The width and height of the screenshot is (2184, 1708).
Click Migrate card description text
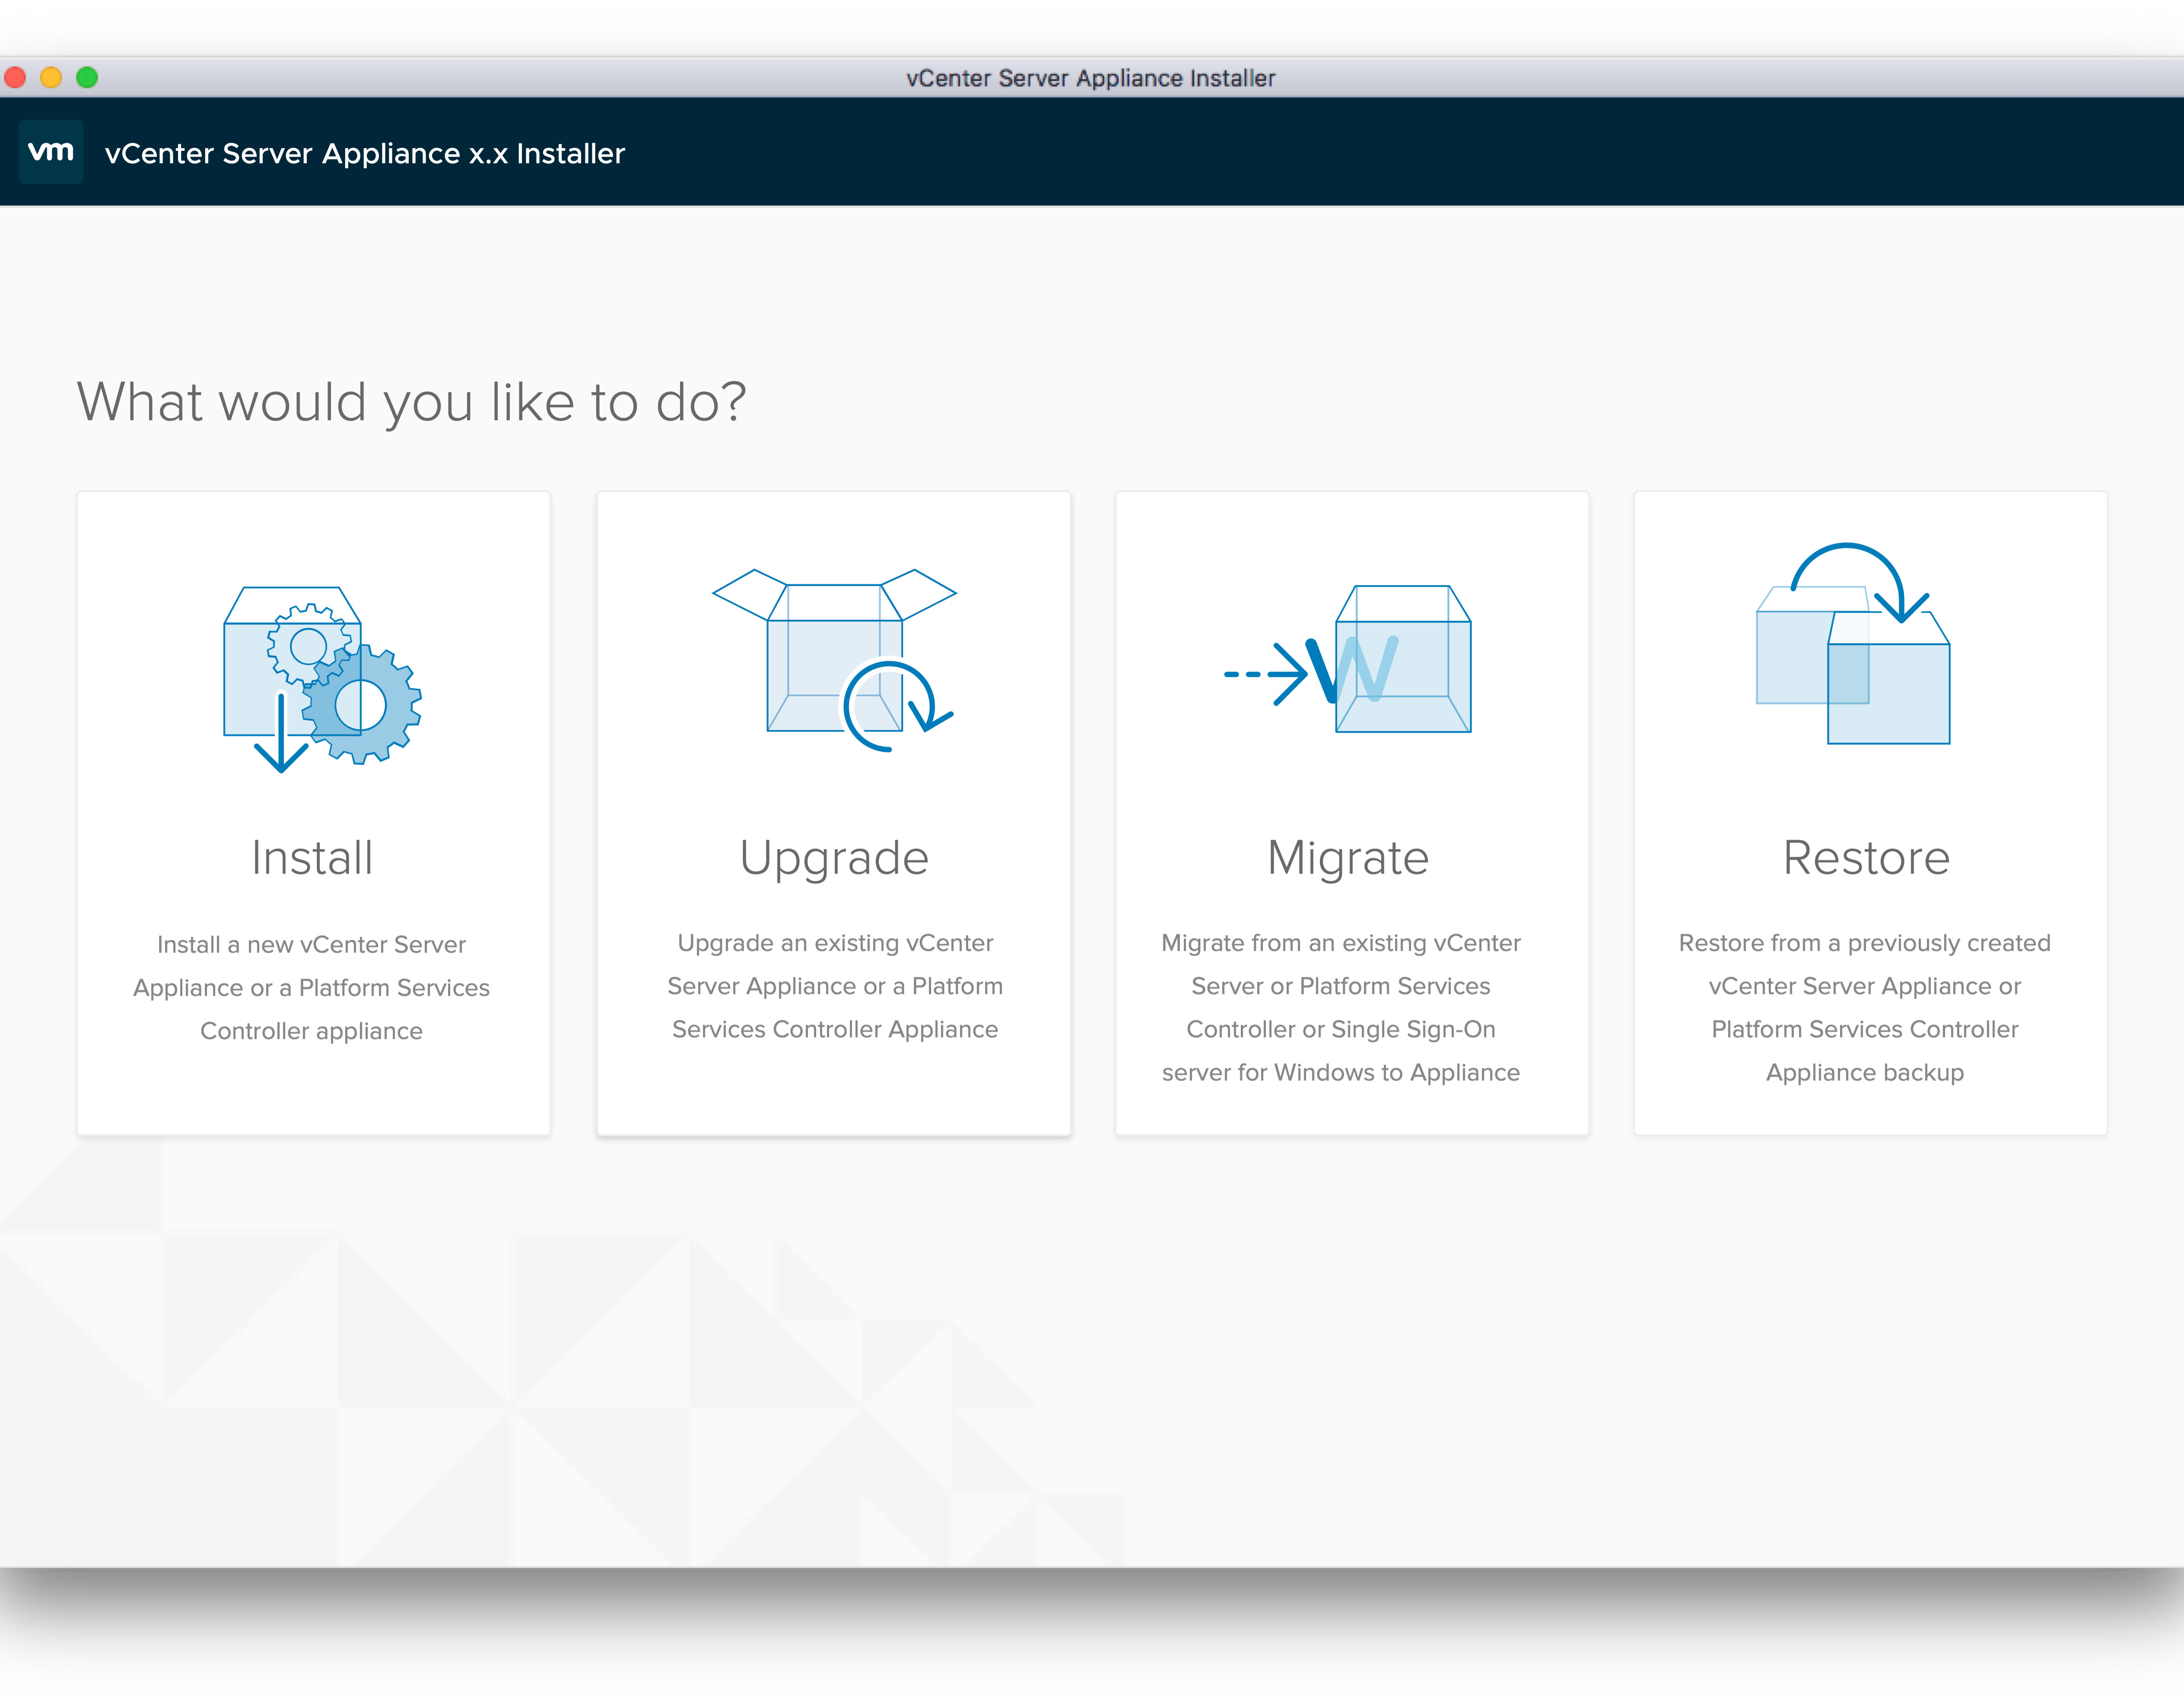click(x=1340, y=1008)
